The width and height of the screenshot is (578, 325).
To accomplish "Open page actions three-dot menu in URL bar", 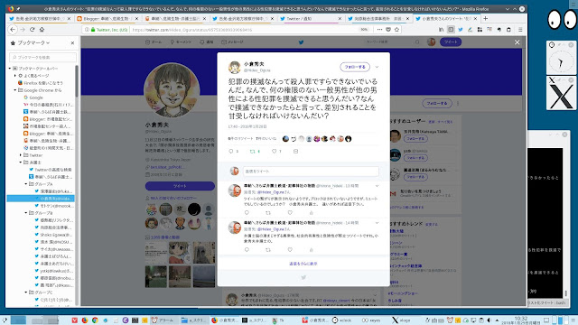I will click(379, 30).
